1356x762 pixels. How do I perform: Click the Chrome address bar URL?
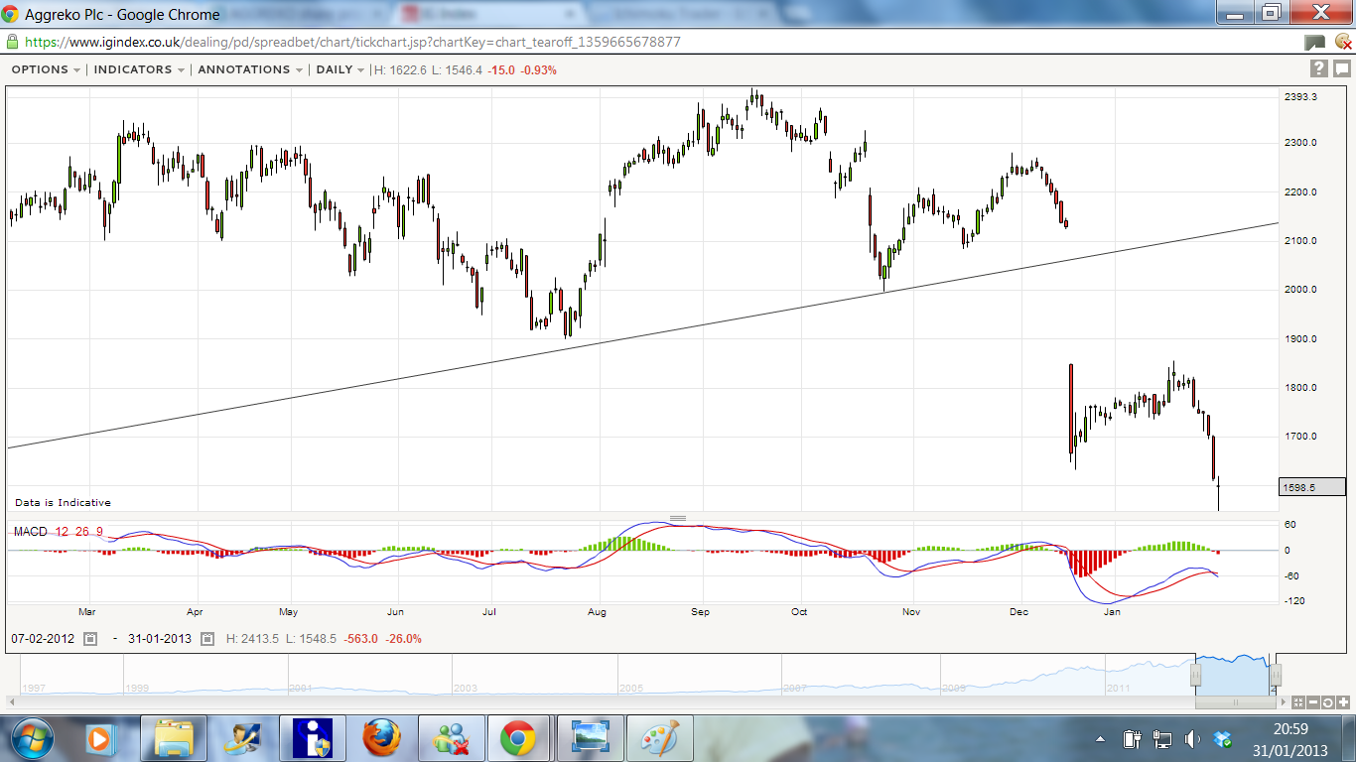point(352,43)
